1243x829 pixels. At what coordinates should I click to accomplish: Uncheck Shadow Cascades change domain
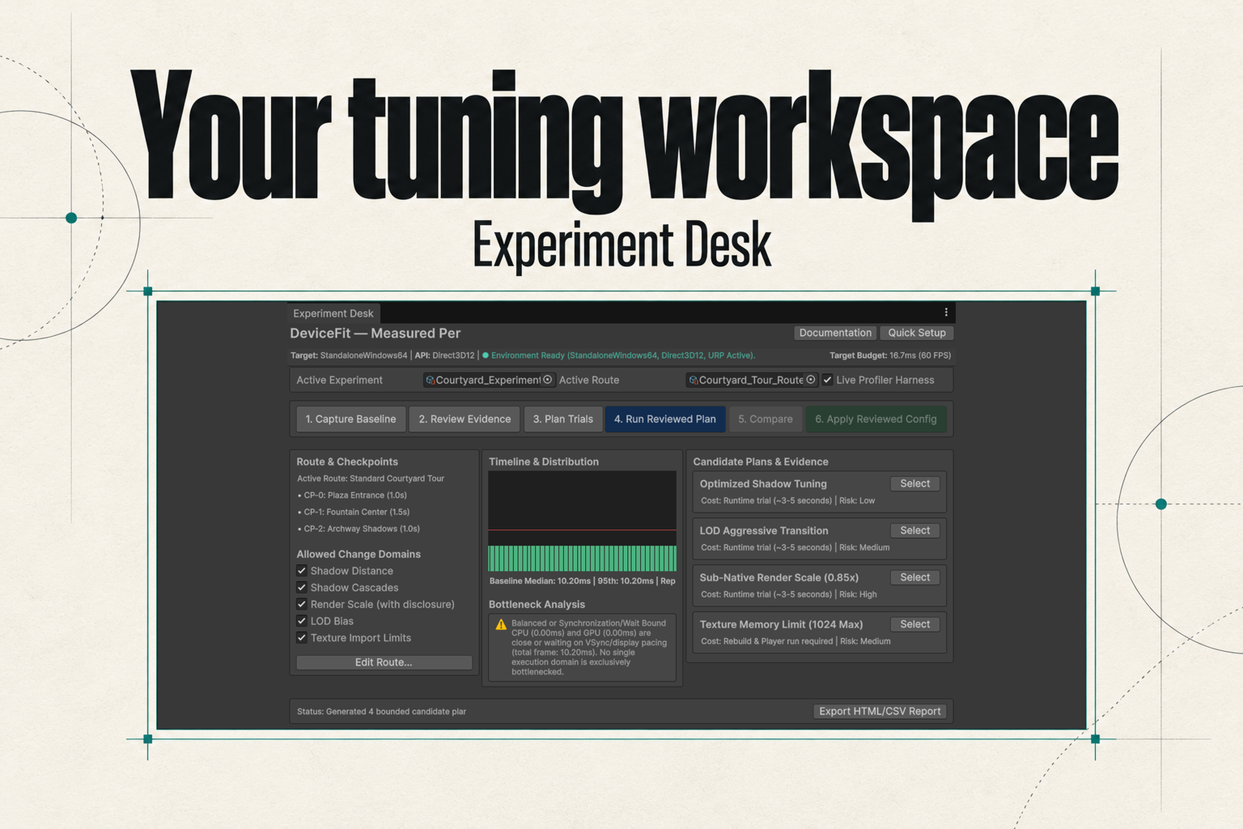pos(302,588)
